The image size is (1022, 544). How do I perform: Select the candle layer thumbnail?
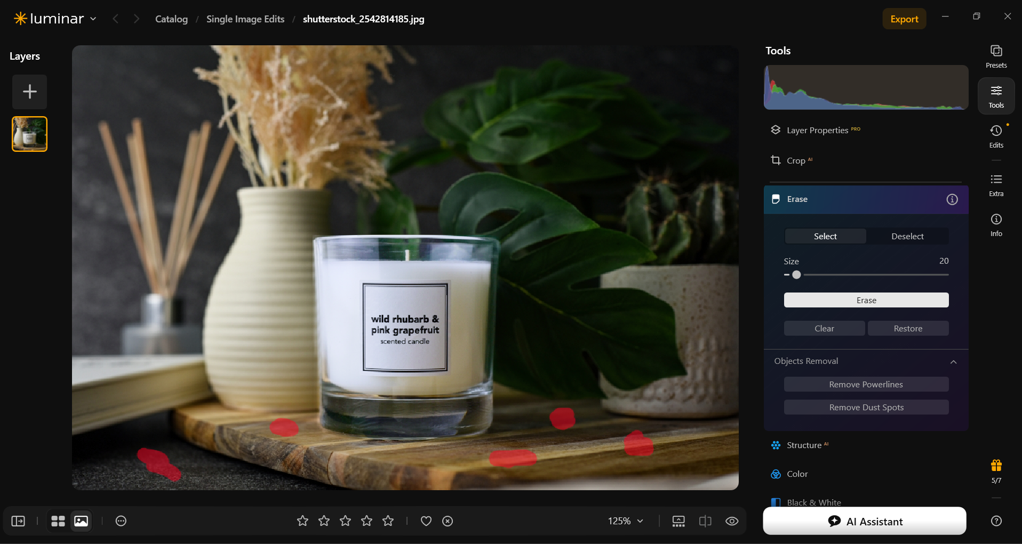tap(29, 134)
